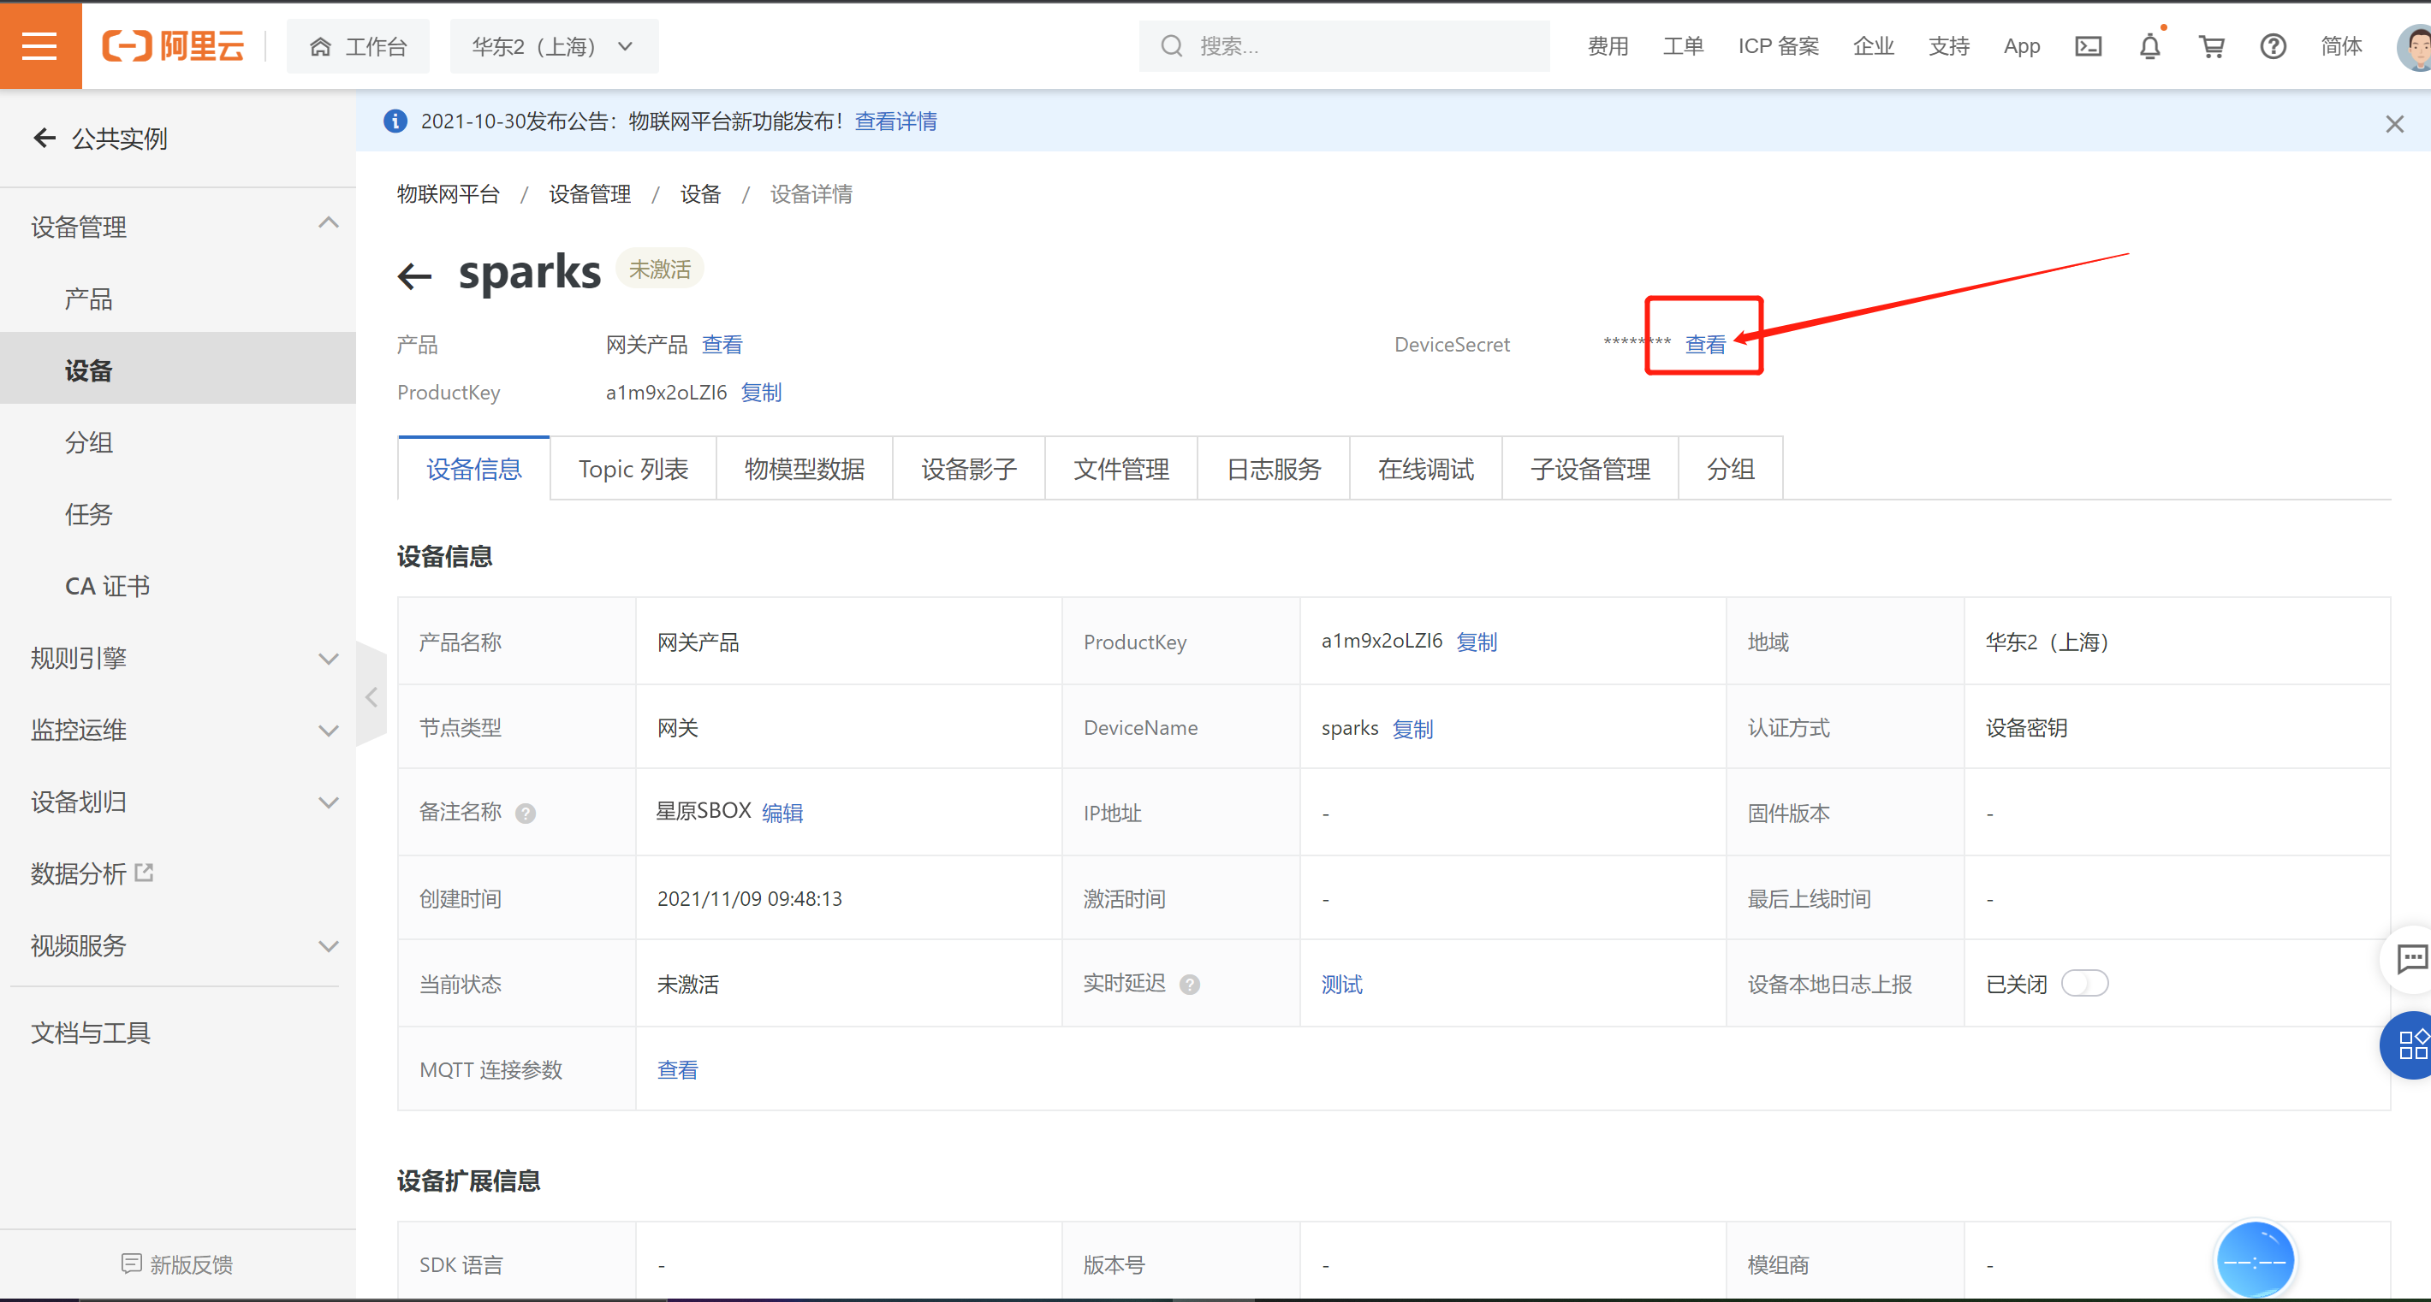Click the top search input field
This screenshot has width=2431, height=1302.
(x=1359, y=46)
